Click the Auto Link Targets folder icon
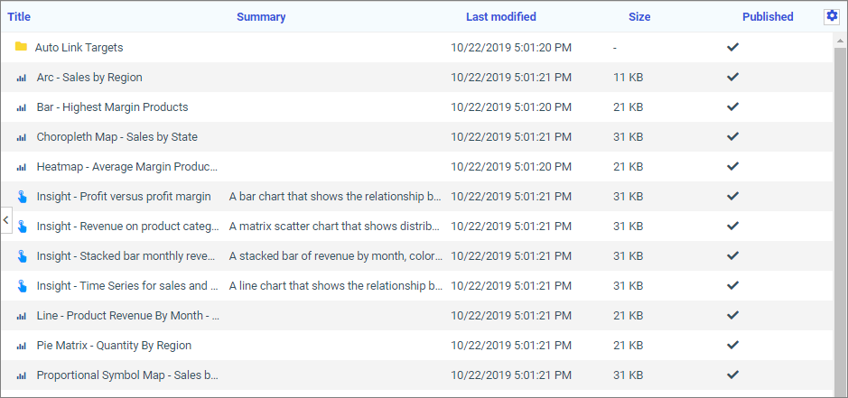848x398 pixels. [21, 47]
